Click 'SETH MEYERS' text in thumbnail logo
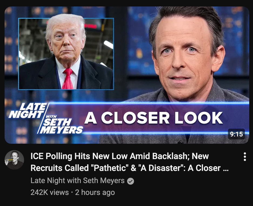Viewport: 253px width, 206px height. (61, 126)
